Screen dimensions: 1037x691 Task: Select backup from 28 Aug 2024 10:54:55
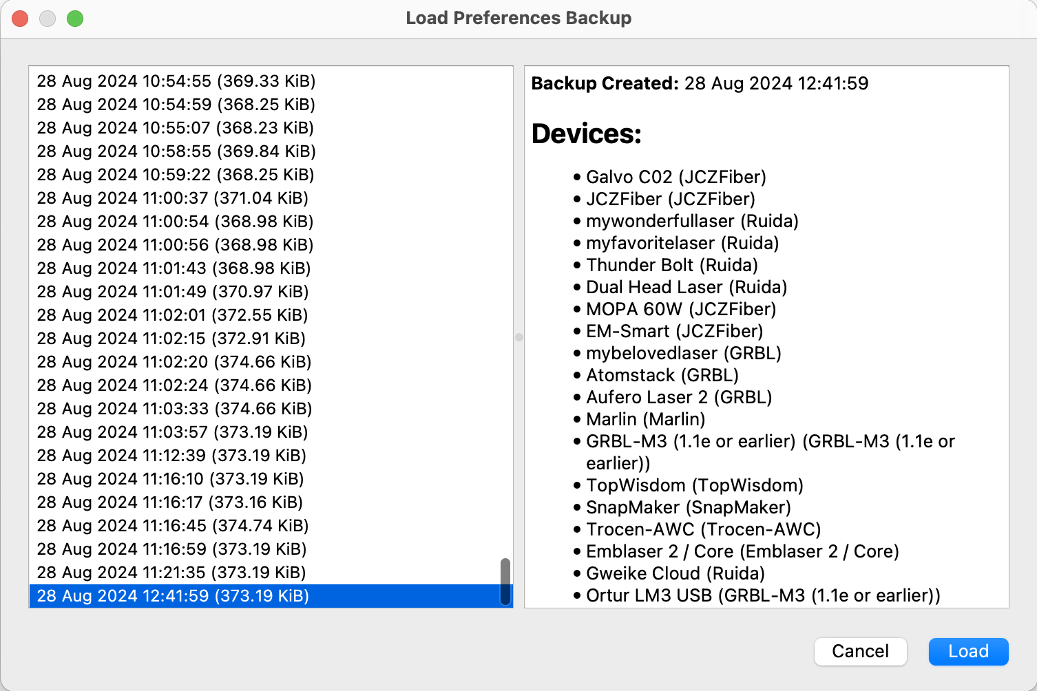click(176, 81)
